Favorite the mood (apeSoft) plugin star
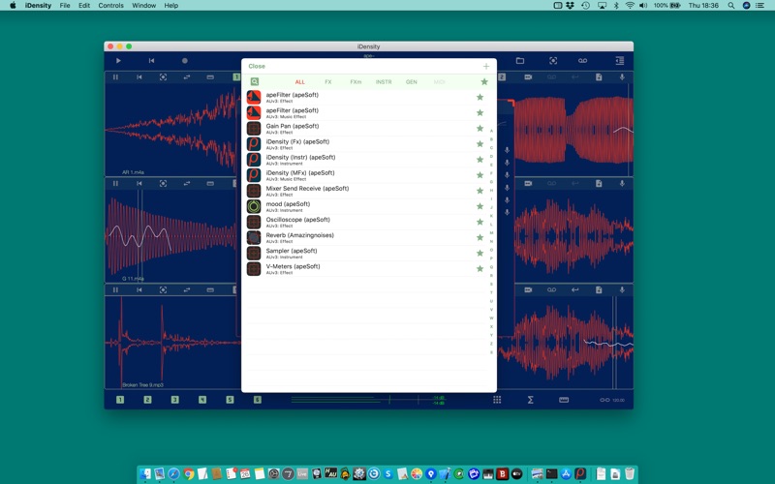Image resolution: width=775 pixels, height=484 pixels. click(x=480, y=206)
